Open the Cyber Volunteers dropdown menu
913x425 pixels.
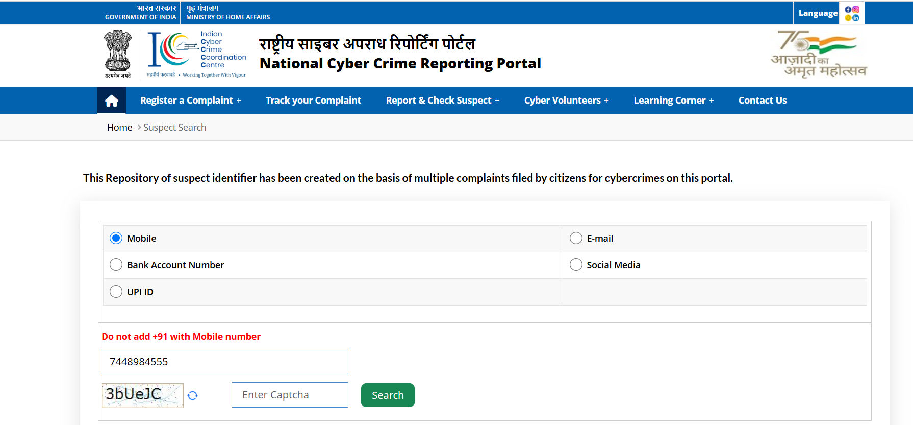pos(566,101)
